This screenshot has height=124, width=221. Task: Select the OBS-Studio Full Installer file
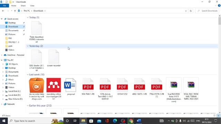(37, 61)
